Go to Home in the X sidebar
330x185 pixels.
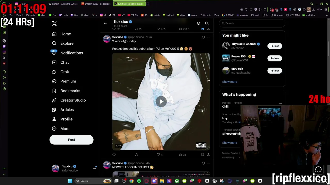tap(61, 34)
